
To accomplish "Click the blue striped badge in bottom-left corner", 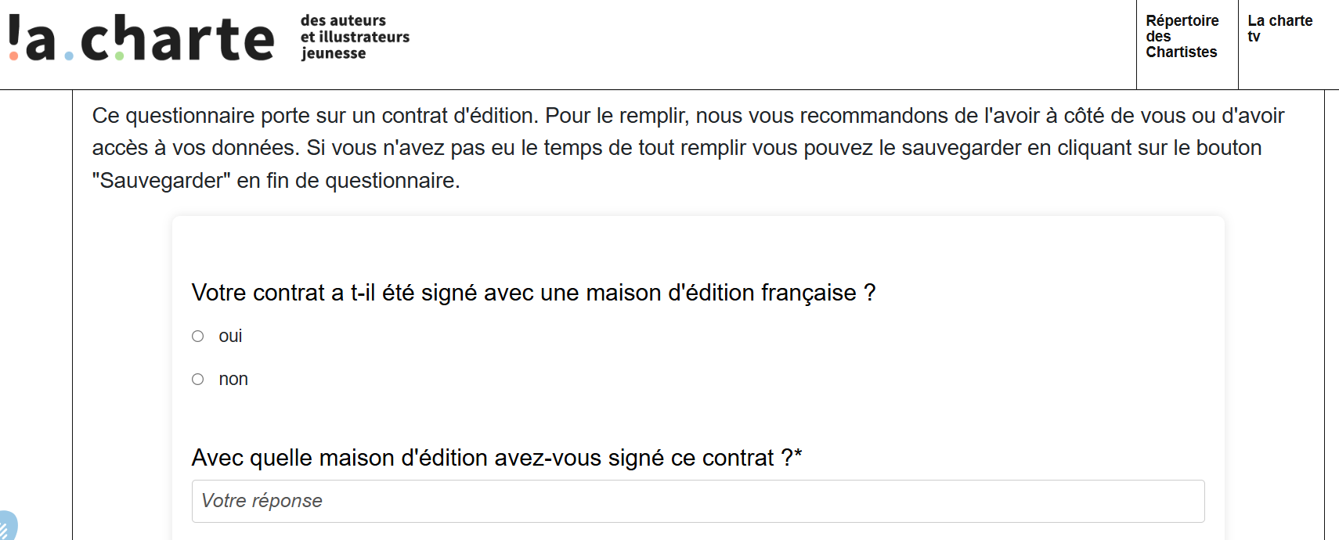I will [x=8, y=526].
